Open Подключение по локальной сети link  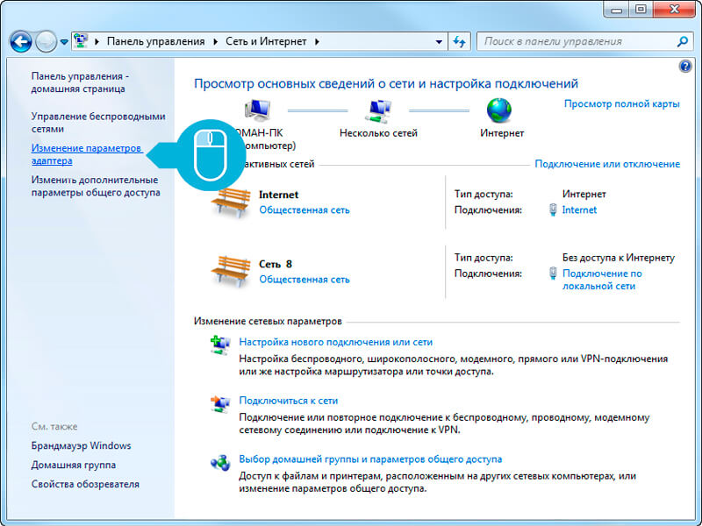[x=602, y=280]
